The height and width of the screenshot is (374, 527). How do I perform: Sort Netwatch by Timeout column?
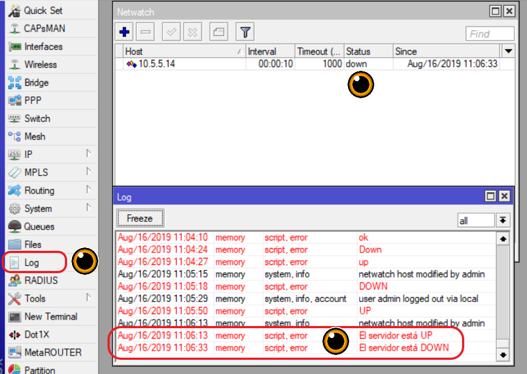[319, 51]
